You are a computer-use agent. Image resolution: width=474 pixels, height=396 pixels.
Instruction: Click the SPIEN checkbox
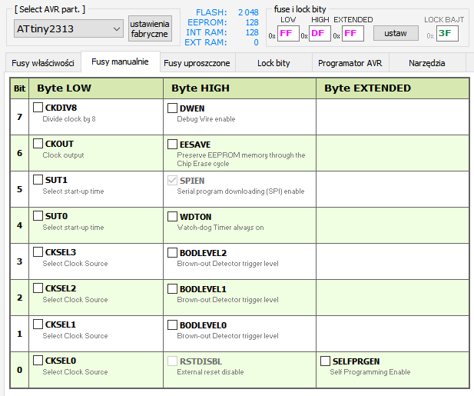tap(172, 180)
